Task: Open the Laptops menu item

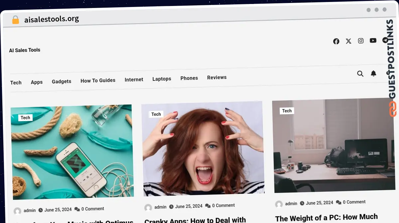Action: point(162,79)
